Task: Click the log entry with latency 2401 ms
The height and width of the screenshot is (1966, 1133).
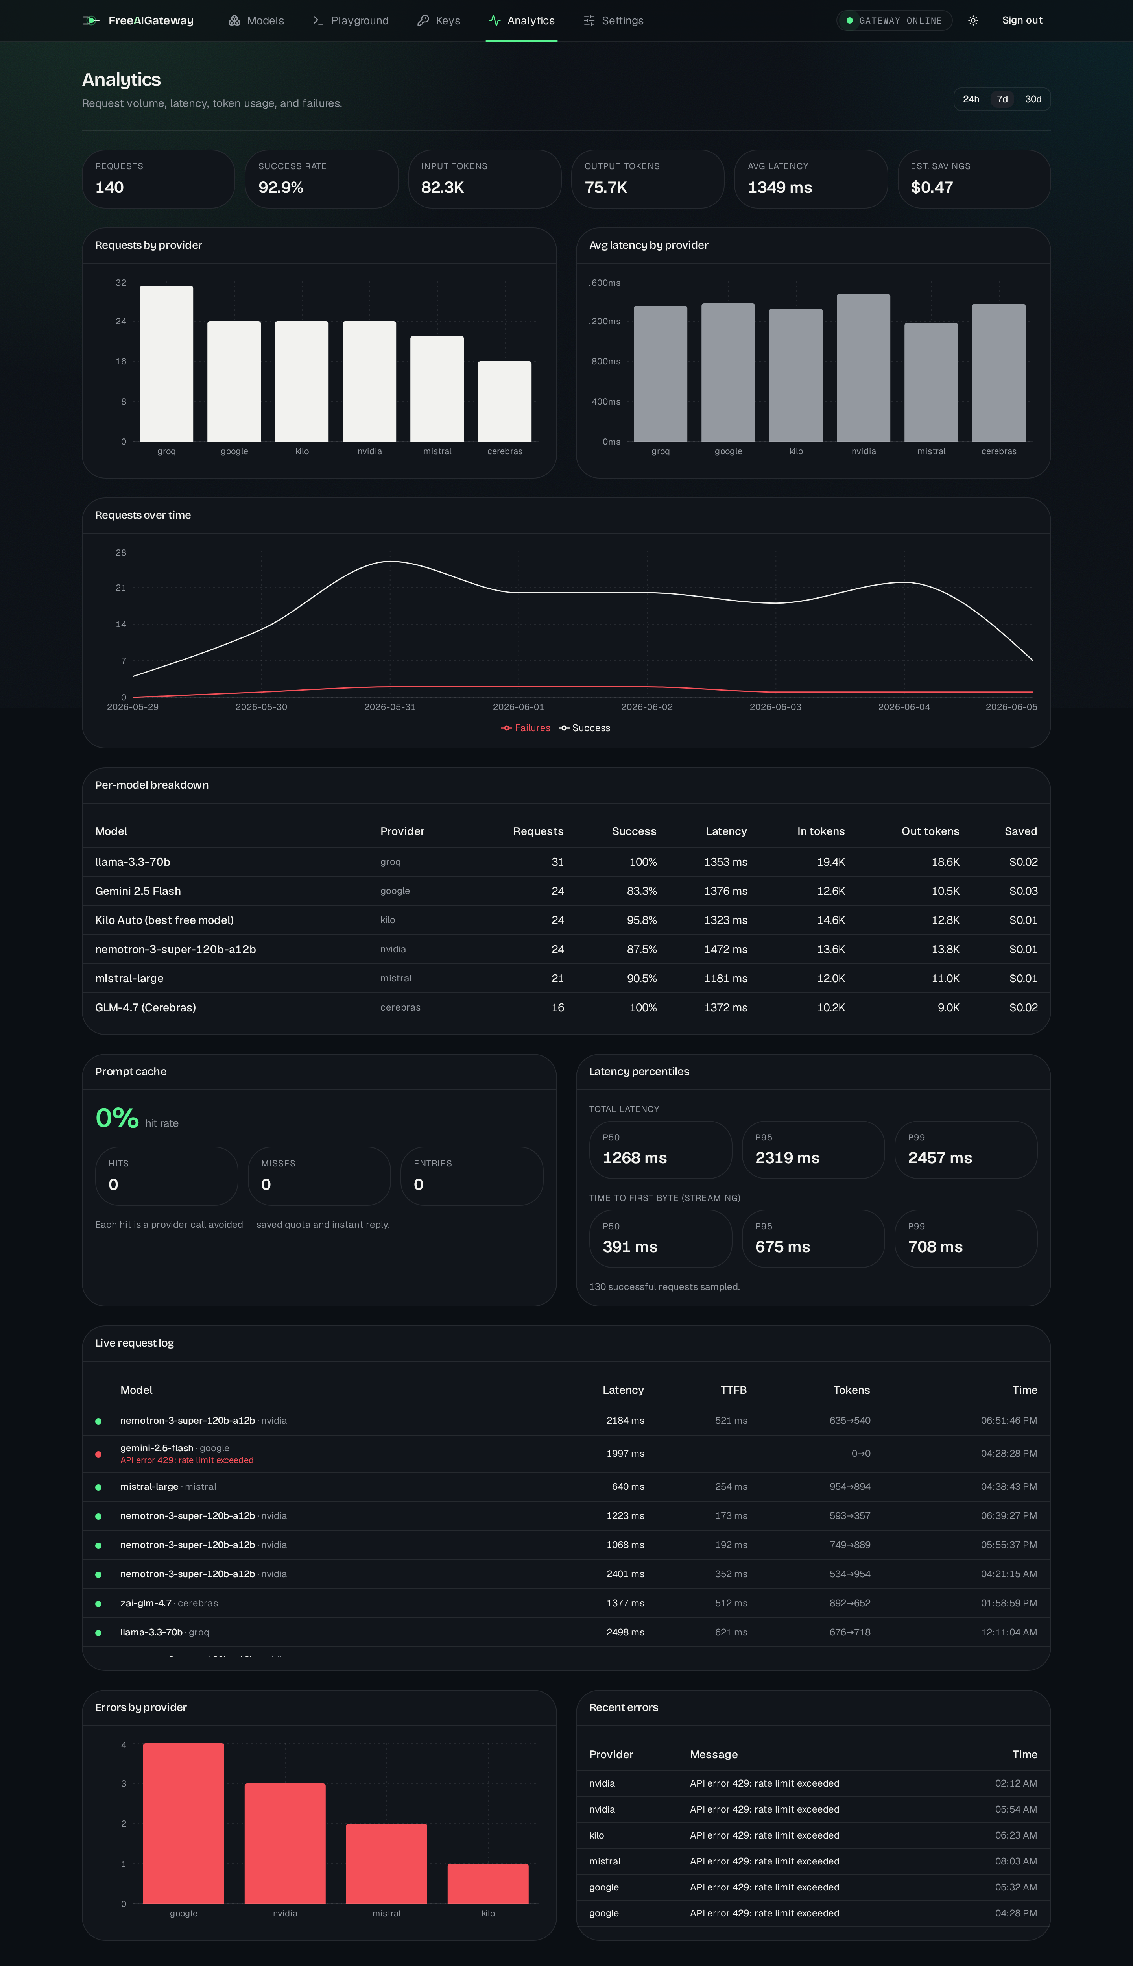Action: pos(566,1574)
